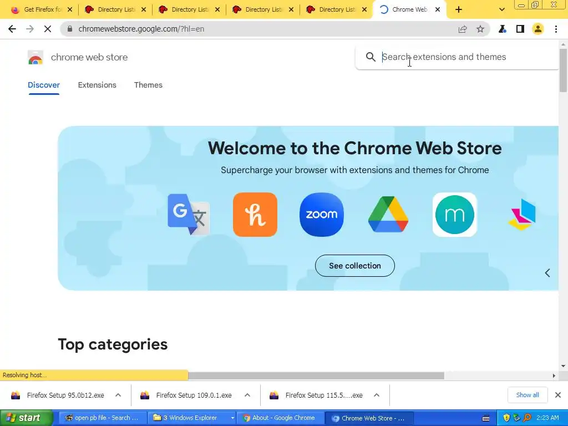The image size is (568, 426).
Task: Close the Chrome Web Store tab
Action: [438, 9]
